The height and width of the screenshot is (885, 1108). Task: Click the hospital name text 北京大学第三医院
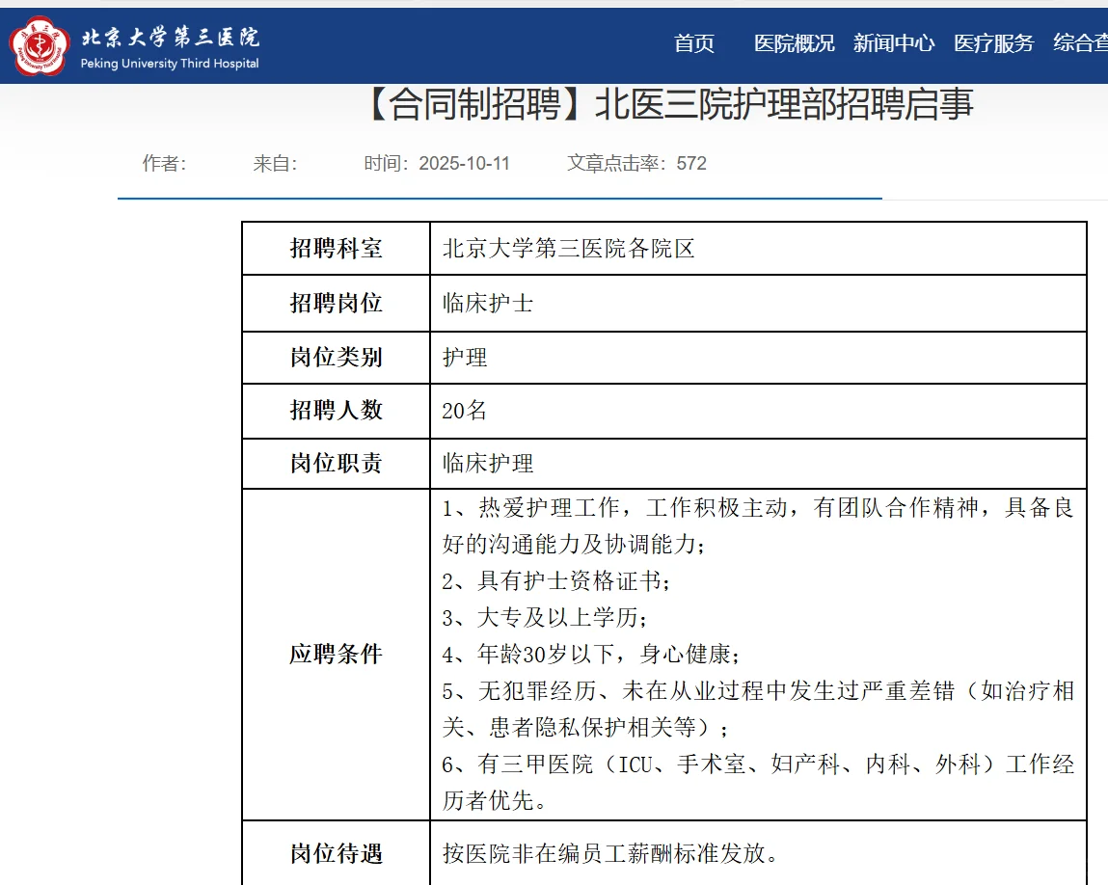click(171, 37)
